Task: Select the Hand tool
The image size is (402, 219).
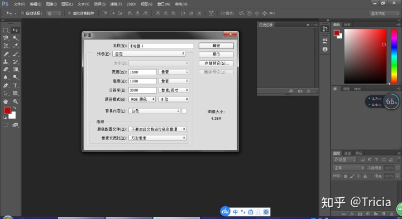Action: tap(6, 101)
